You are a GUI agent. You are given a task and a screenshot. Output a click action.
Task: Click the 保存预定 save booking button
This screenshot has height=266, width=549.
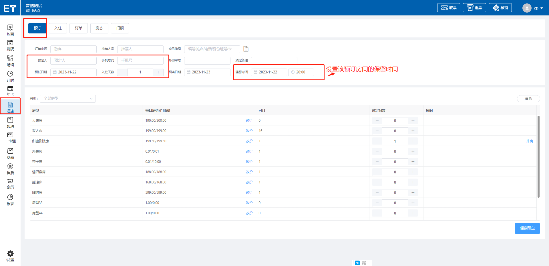[x=527, y=228]
